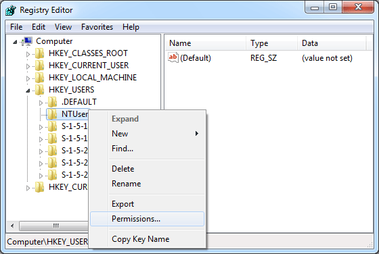The width and height of the screenshot is (379, 254).
Task: Click the HKEY_LOCAL_MACHINE folder icon
Action: click(39, 78)
